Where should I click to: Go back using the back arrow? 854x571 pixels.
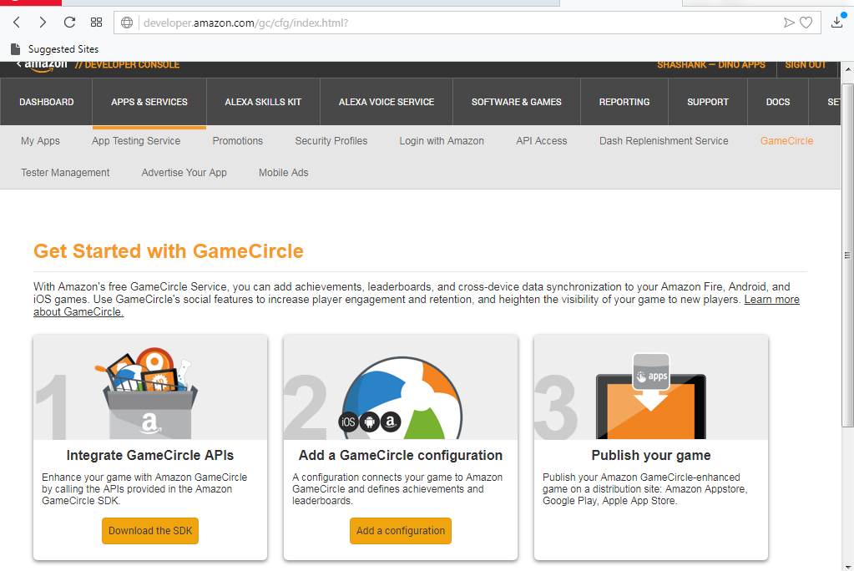pyautogui.click(x=16, y=23)
